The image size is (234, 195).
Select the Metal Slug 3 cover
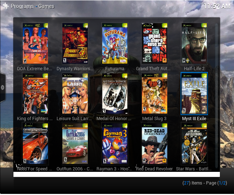155,94
